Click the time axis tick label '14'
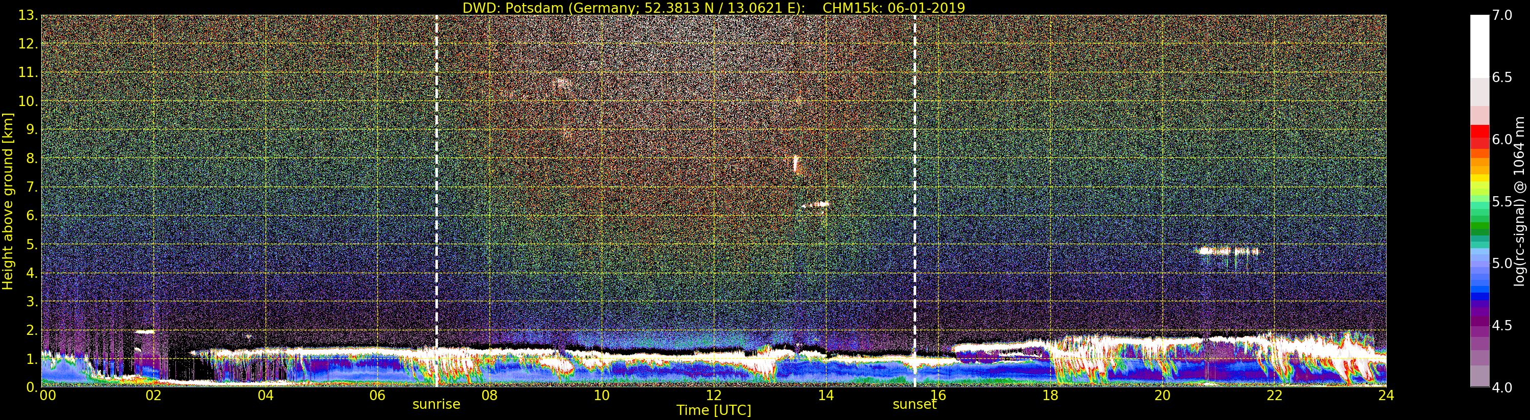Viewport: 1530px width, 420px height. (x=825, y=396)
